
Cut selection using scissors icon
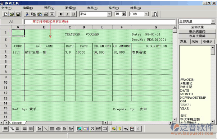(x=27, y=14)
